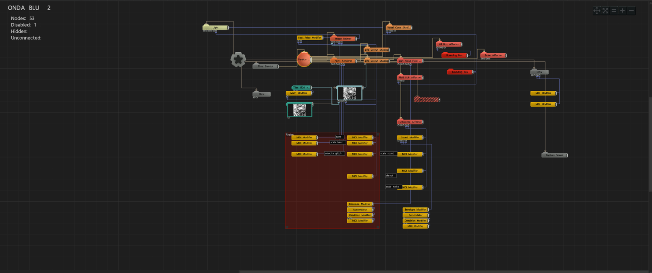Screen dimensions: 652x273
Task: Click the Region group's bottom-right resize handle
Action: (x=378, y=227)
